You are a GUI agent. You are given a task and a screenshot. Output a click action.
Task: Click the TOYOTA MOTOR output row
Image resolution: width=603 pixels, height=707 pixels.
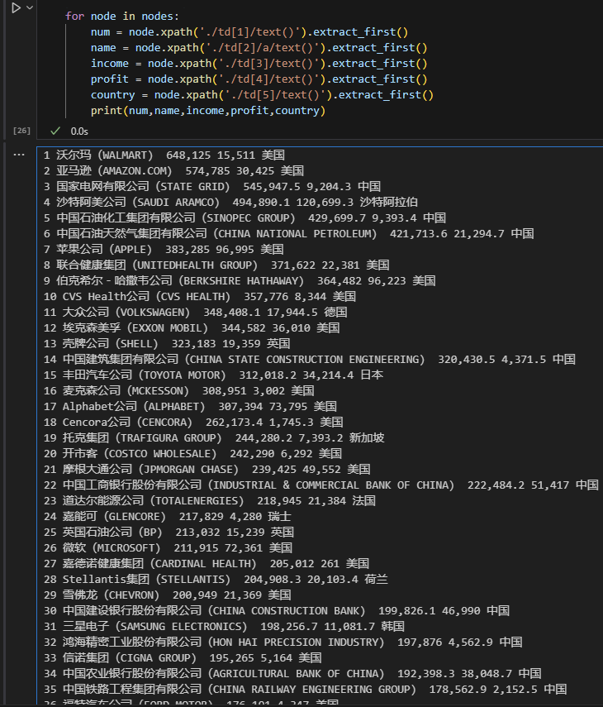(213, 375)
